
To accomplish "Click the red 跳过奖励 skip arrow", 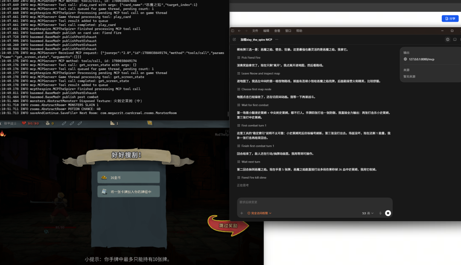I will [x=228, y=225].
